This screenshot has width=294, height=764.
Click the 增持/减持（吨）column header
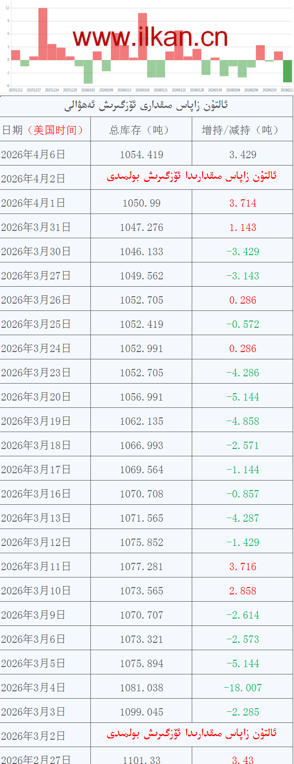242,130
